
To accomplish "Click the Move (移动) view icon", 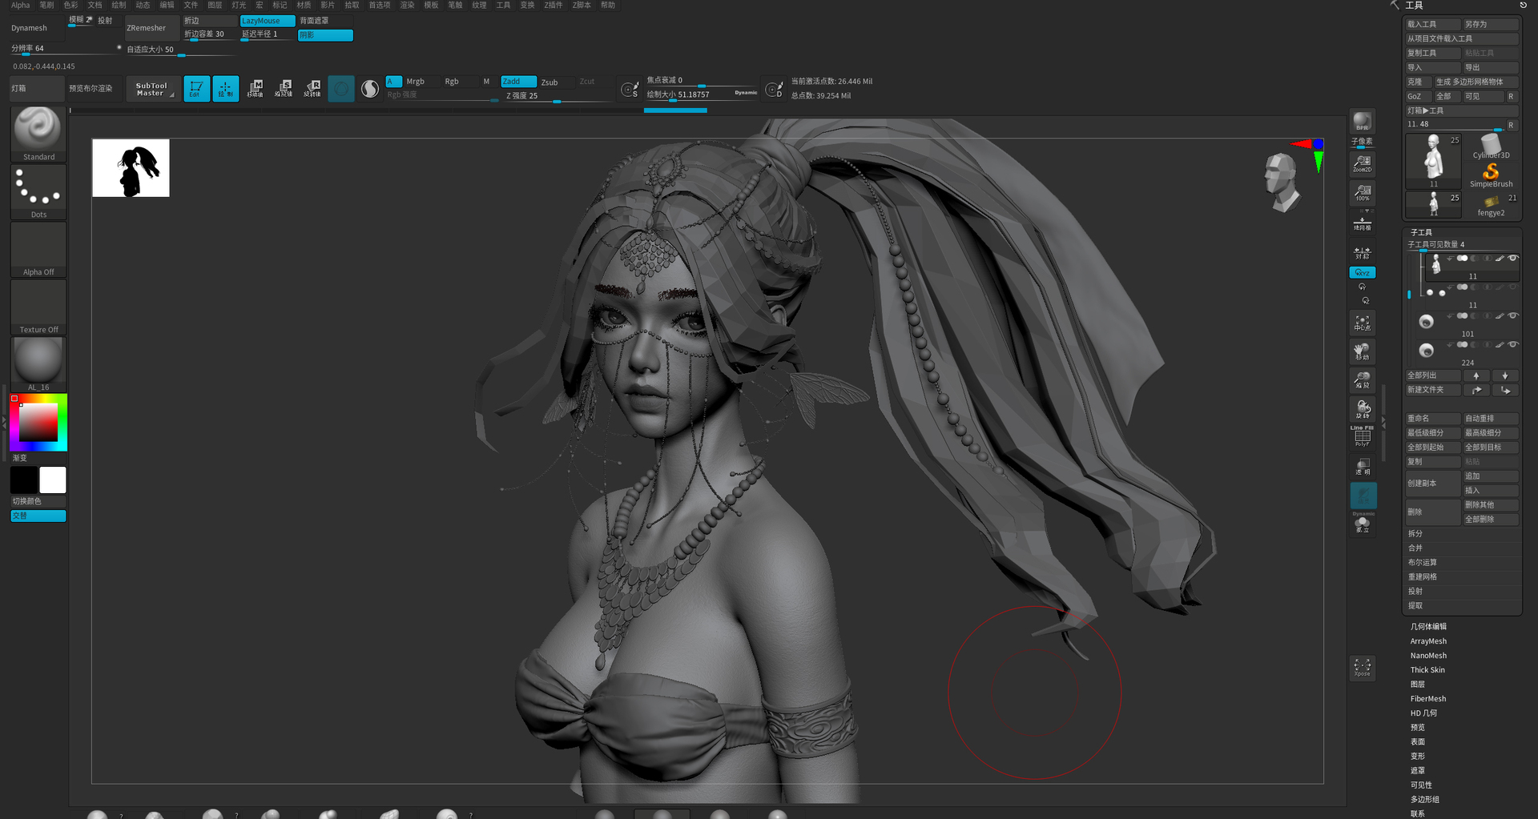I will click(x=1363, y=351).
